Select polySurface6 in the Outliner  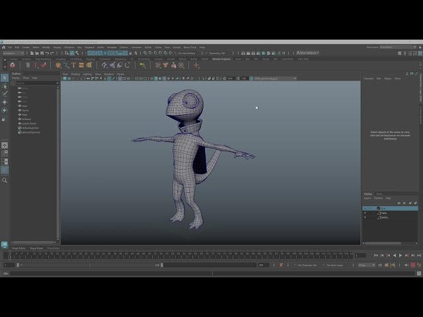coord(29,123)
